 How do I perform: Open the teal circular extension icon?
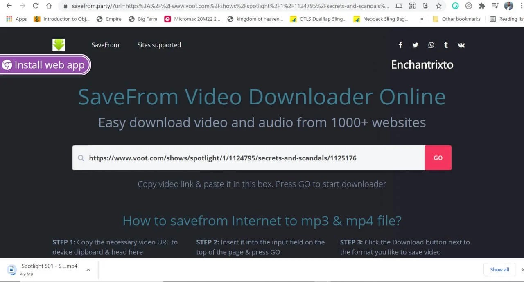[x=455, y=6]
